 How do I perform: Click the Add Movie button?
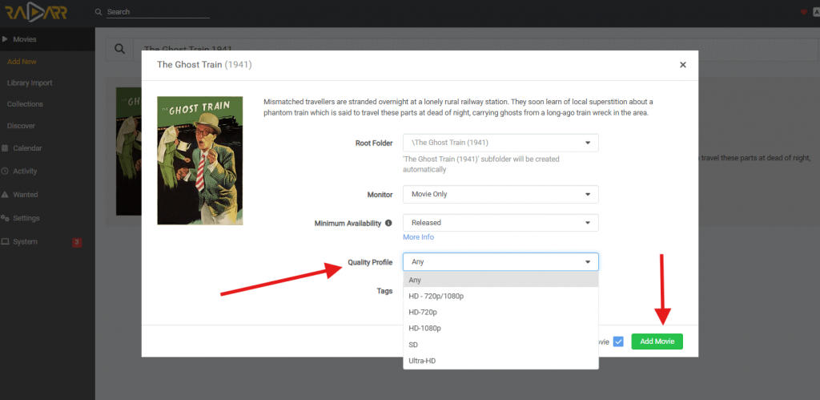pos(657,341)
